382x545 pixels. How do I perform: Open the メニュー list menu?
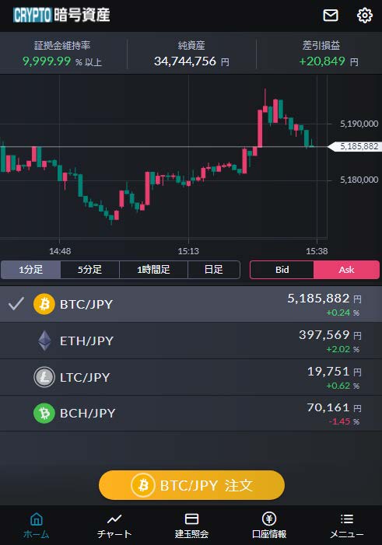click(x=346, y=526)
